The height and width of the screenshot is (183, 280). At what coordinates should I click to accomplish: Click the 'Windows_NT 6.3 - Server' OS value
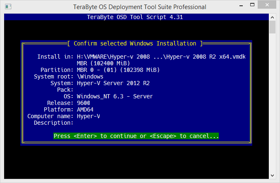coord(115,96)
